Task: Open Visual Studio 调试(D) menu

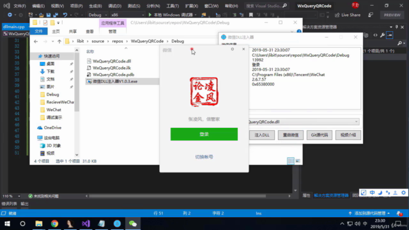Action: (115, 6)
